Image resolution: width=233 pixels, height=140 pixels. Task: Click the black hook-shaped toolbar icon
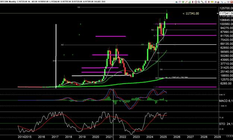pos(218,2)
